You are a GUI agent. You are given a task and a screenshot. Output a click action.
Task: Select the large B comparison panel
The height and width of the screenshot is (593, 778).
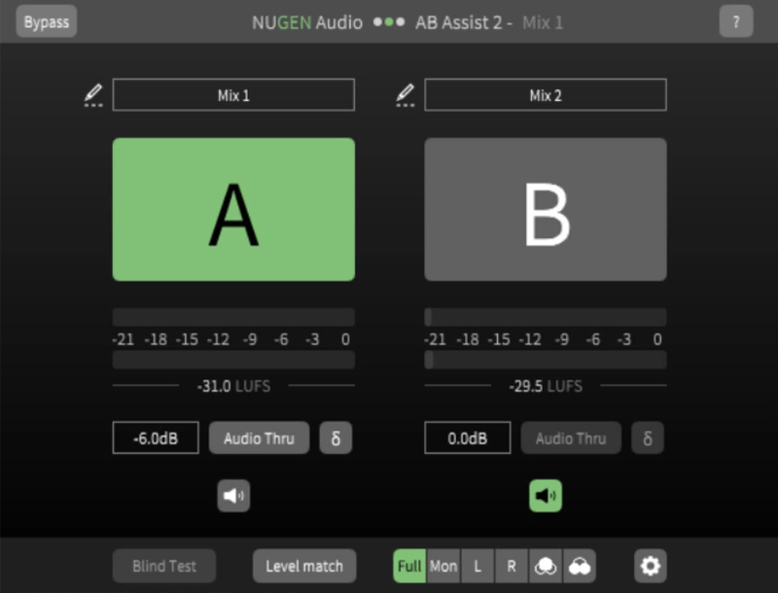tap(545, 209)
